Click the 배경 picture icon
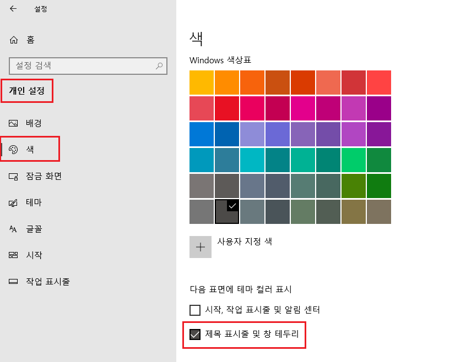 [13, 123]
